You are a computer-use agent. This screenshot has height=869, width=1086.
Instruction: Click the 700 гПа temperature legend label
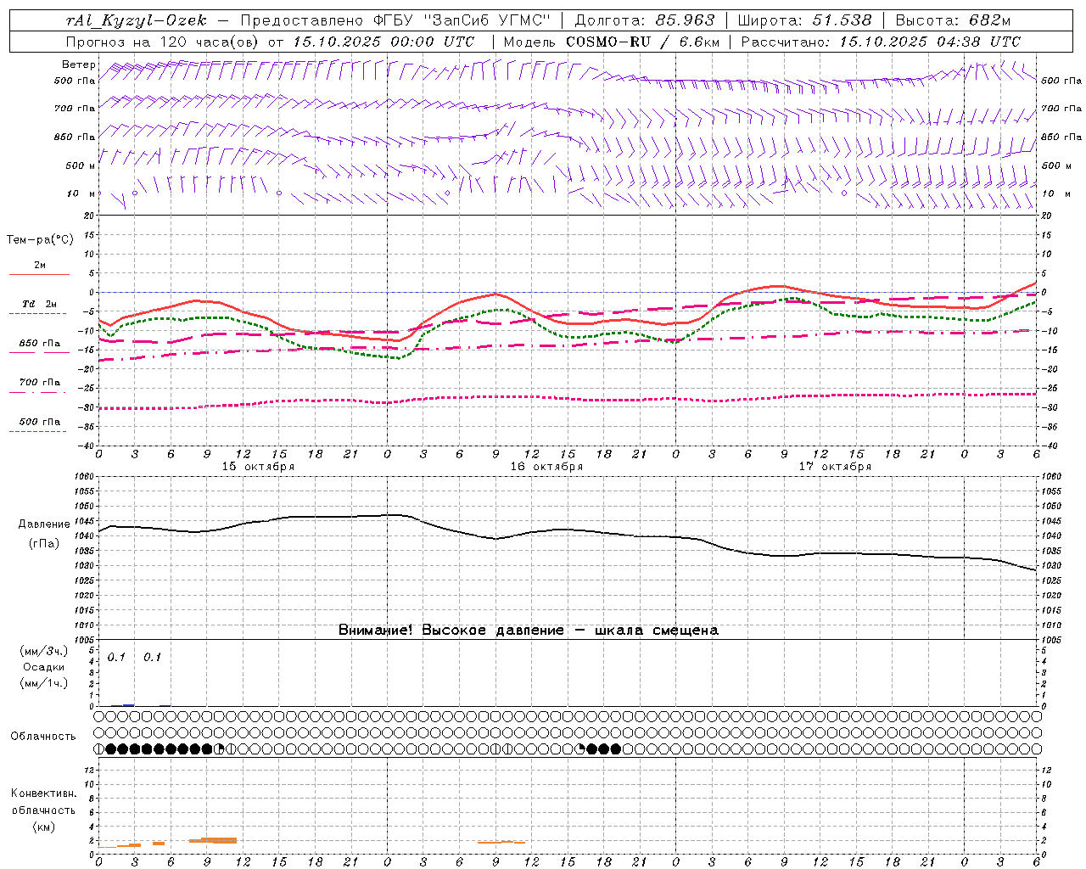tap(40, 383)
